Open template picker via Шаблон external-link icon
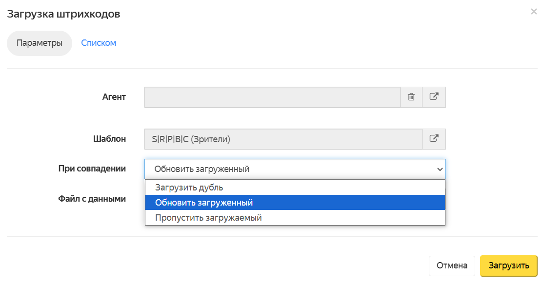 [x=434, y=139]
